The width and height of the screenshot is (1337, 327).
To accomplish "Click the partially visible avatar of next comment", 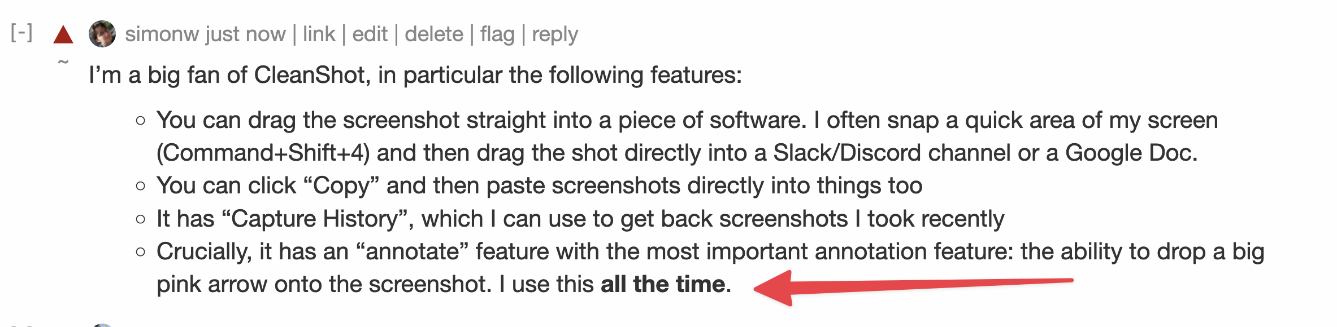I will 102,325.
